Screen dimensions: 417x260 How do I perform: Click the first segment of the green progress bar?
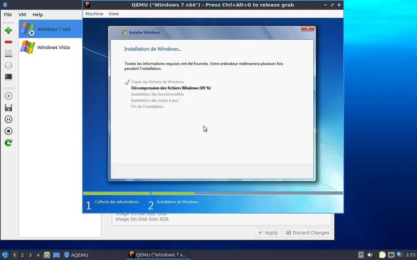click(116, 193)
